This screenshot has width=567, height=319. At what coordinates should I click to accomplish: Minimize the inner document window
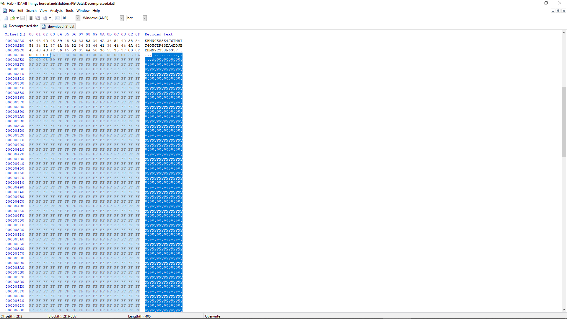tap(553, 11)
